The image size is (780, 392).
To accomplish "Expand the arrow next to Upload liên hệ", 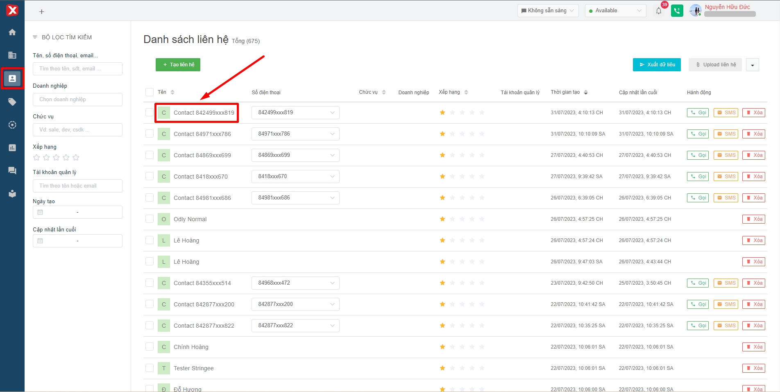I will [x=752, y=65].
